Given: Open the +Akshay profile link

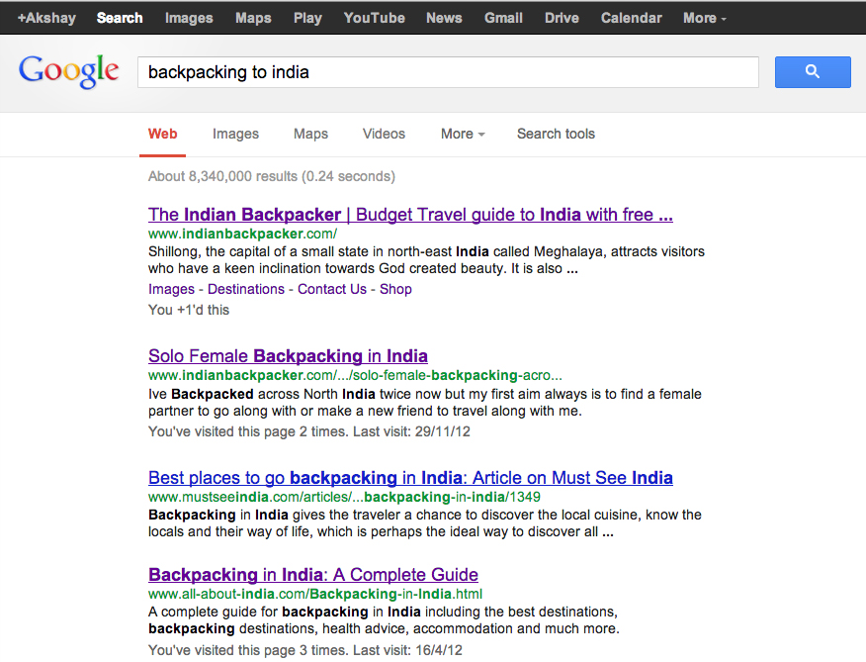Looking at the screenshot, I should click(46, 18).
